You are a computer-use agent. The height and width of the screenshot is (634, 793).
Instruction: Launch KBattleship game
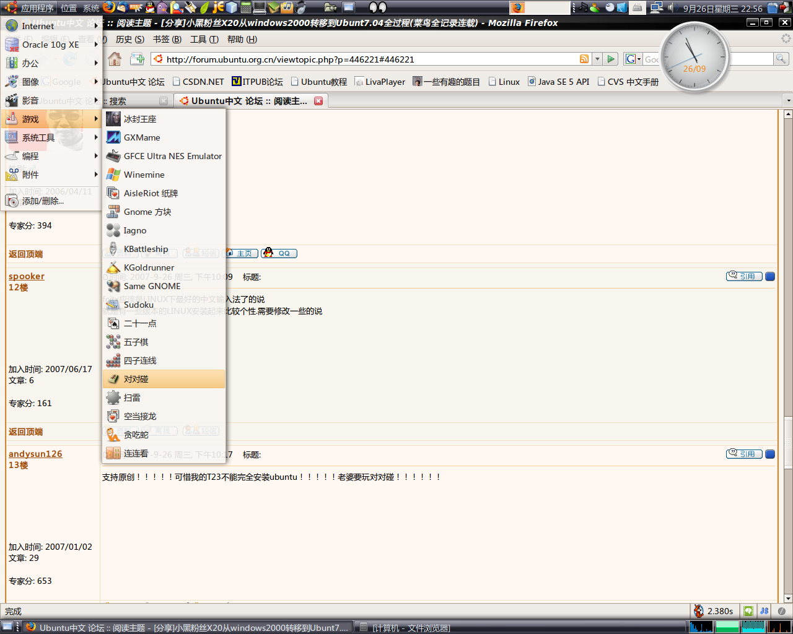164,249
